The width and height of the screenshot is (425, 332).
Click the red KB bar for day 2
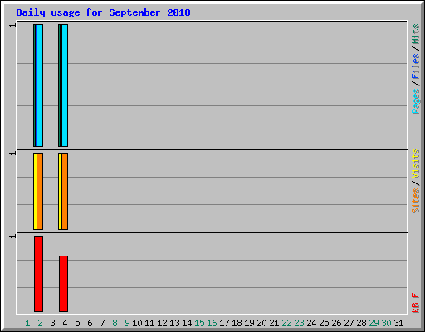39,274
